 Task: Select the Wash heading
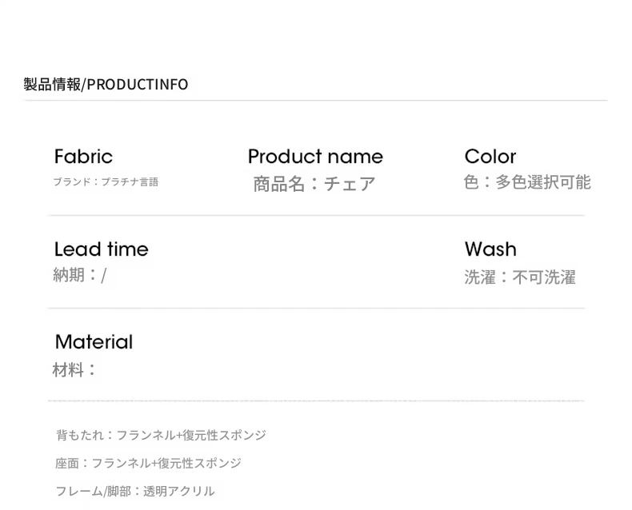(x=490, y=249)
